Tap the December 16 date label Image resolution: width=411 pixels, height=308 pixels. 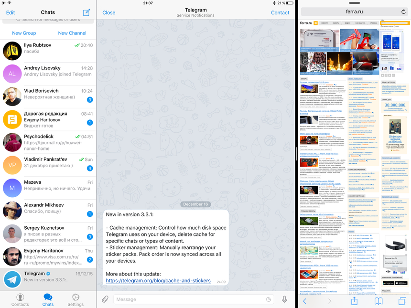click(x=195, y=204)
